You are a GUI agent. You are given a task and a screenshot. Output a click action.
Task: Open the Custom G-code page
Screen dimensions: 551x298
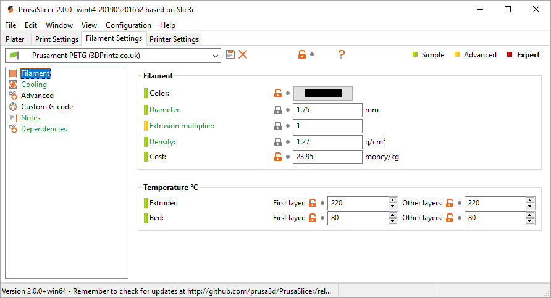coord(47,107)
